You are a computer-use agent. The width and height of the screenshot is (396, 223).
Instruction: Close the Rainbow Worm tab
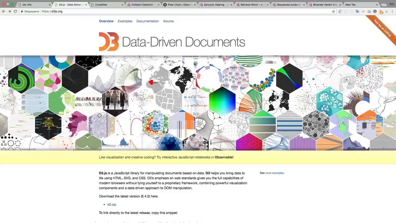coord(267,5)
